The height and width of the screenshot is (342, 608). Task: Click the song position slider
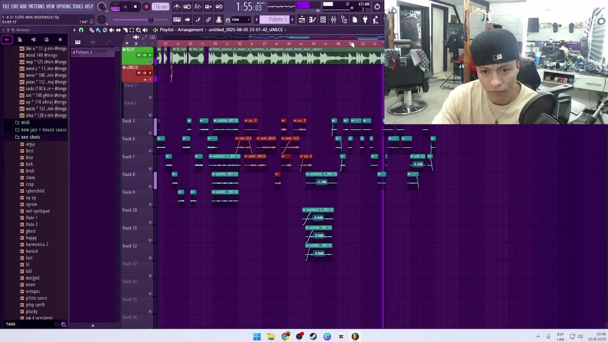[x=133, y=19]
